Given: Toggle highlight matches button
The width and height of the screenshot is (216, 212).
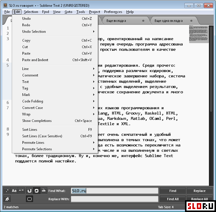Looking at the screenshot, I should tap(30, 199).
